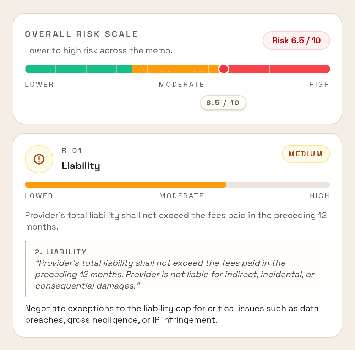Image resolution: width=355 pixels, height=350 pixels.
Task: Click the Risk 6.5 / 10 red badge
Action: pyautogui.click(x=296, y=41)
